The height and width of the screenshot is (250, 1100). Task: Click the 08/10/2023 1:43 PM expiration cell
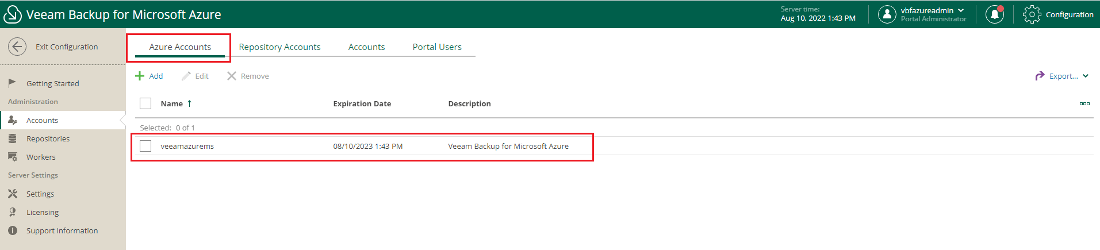coord(368,146)
